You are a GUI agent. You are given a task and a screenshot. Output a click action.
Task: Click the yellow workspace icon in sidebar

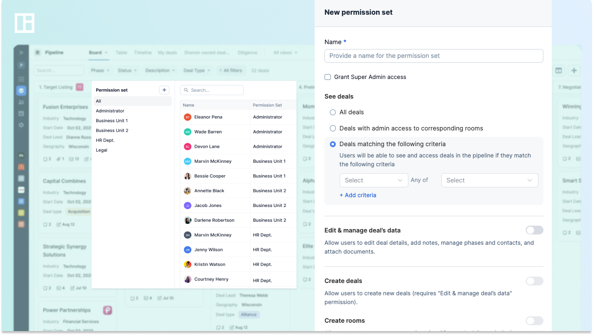21,212
